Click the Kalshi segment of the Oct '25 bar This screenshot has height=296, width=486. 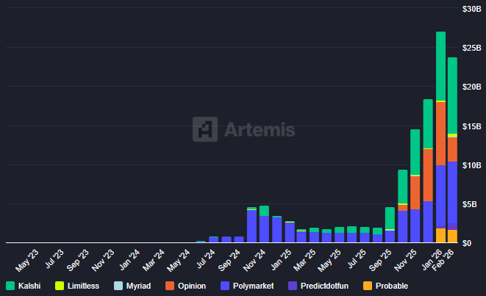point(403,187)
